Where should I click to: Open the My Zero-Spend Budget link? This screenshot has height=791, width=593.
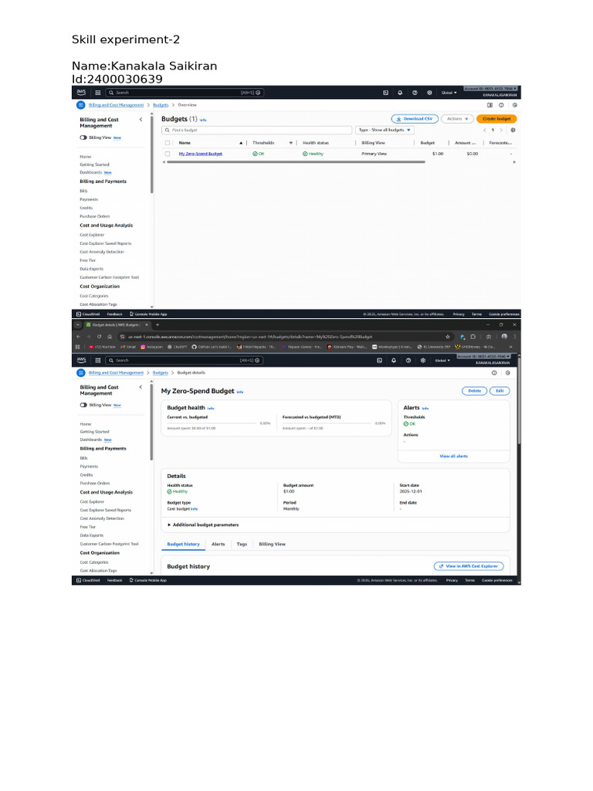click(200, 154)
